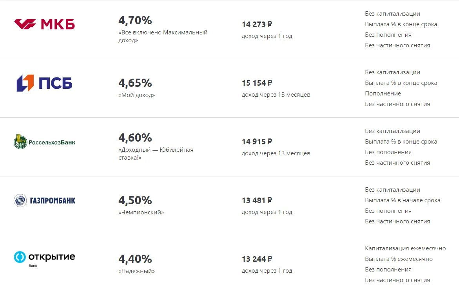Click the 4,70% interest rate
This screenshot has height=293, width=459.
[x=135, y=20]
